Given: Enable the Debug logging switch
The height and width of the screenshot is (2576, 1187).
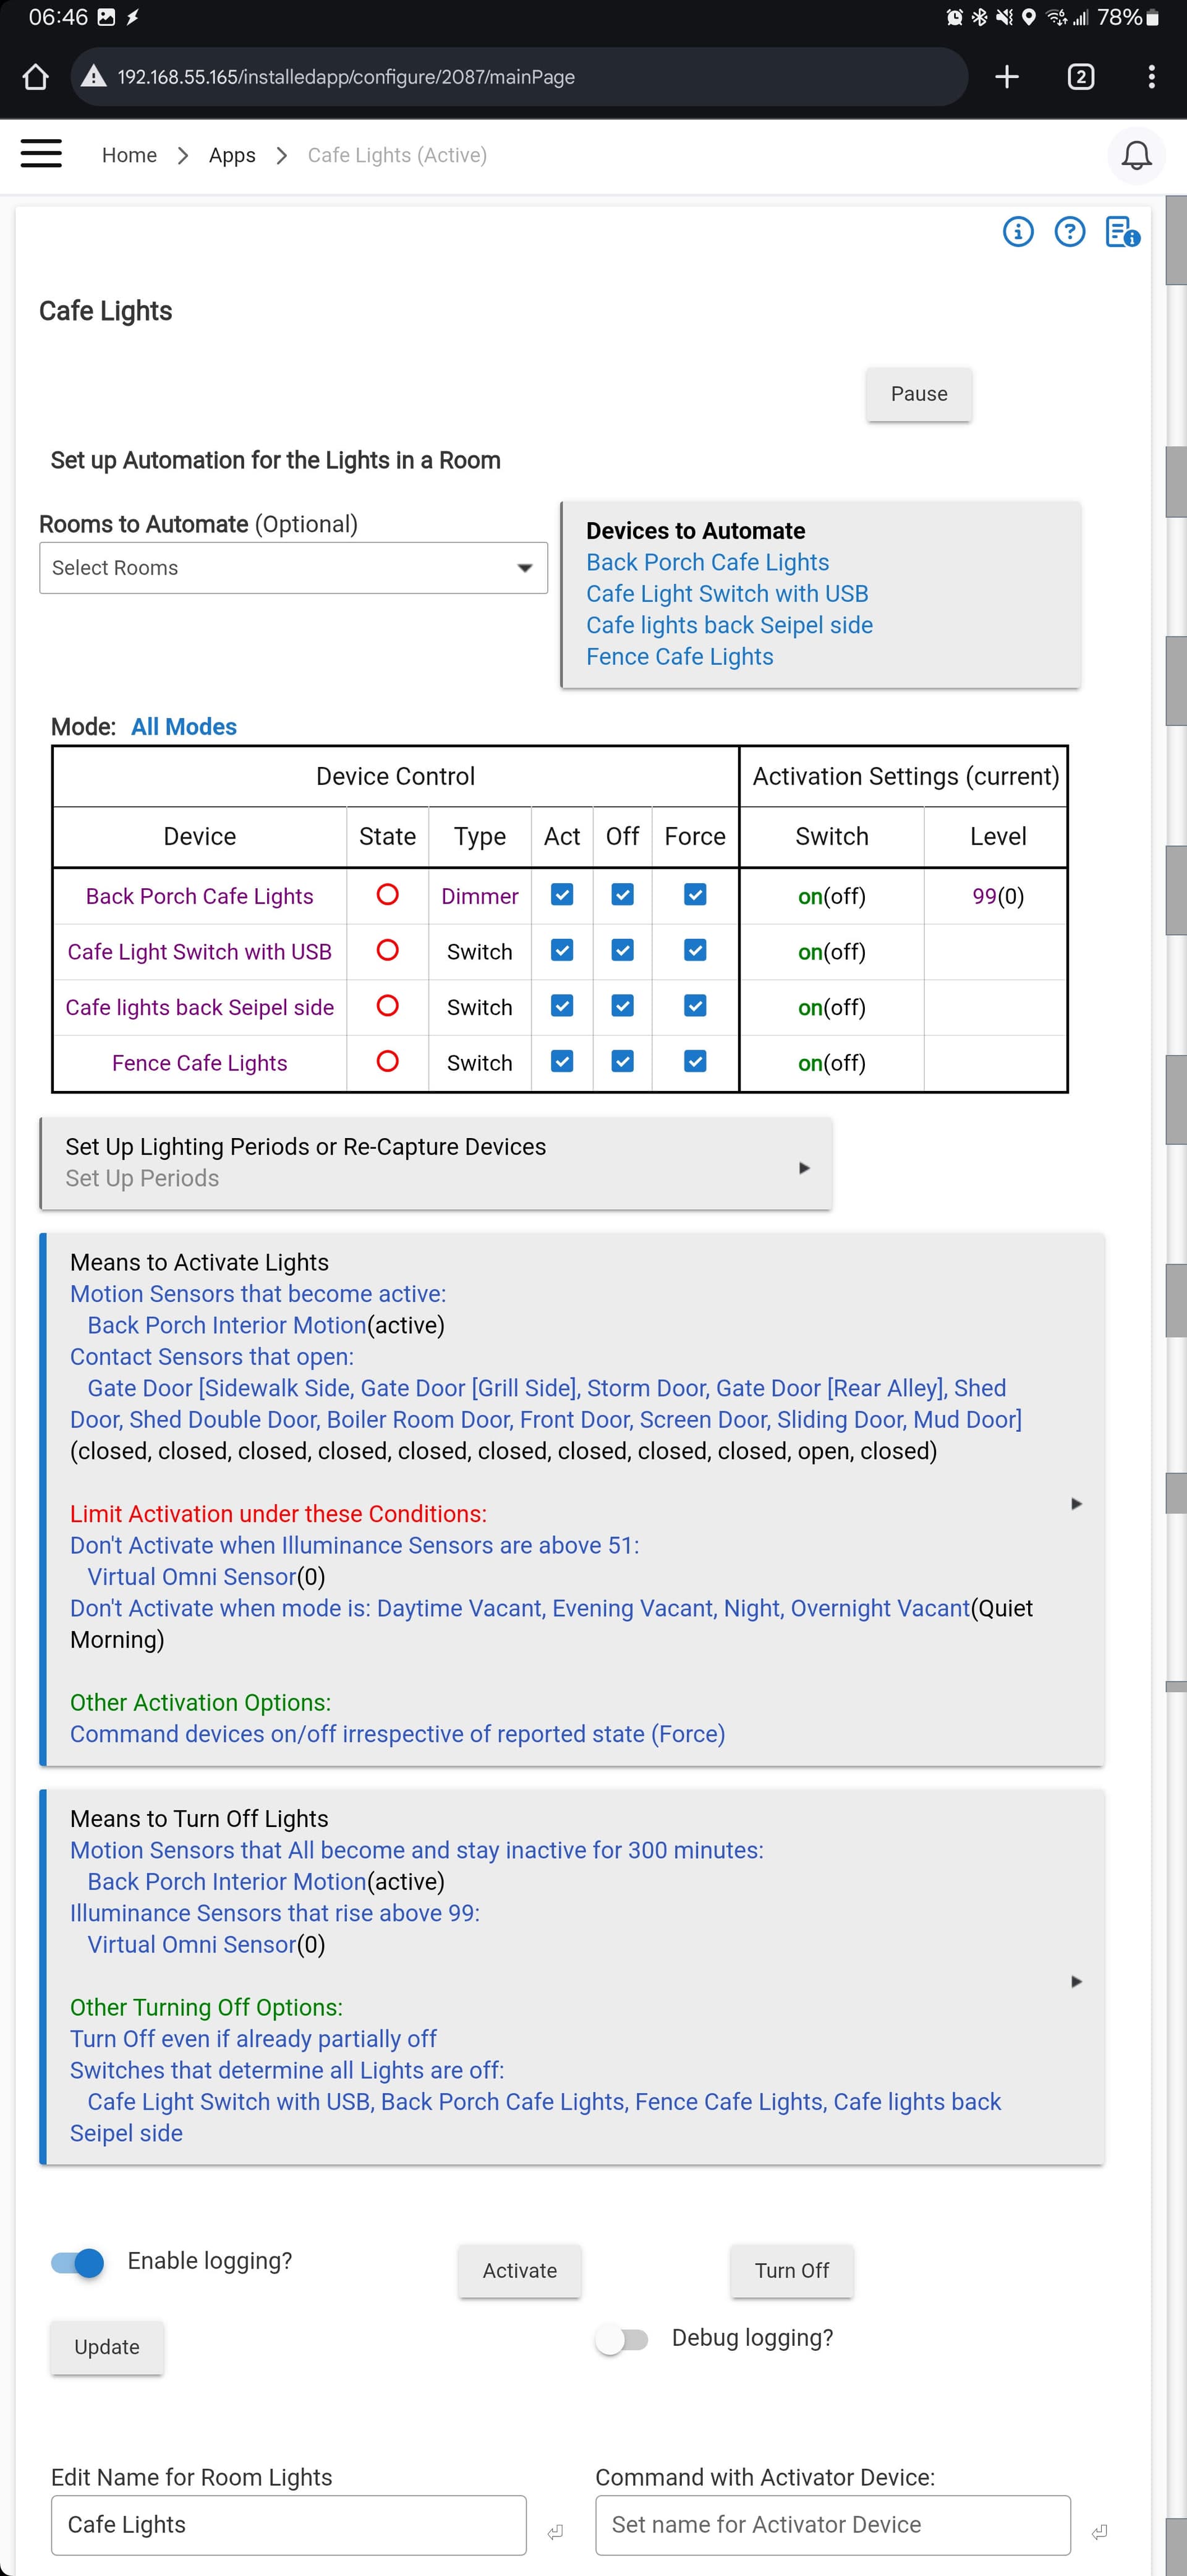Looking at the screenshot, I should click(x=622, y=2340).
